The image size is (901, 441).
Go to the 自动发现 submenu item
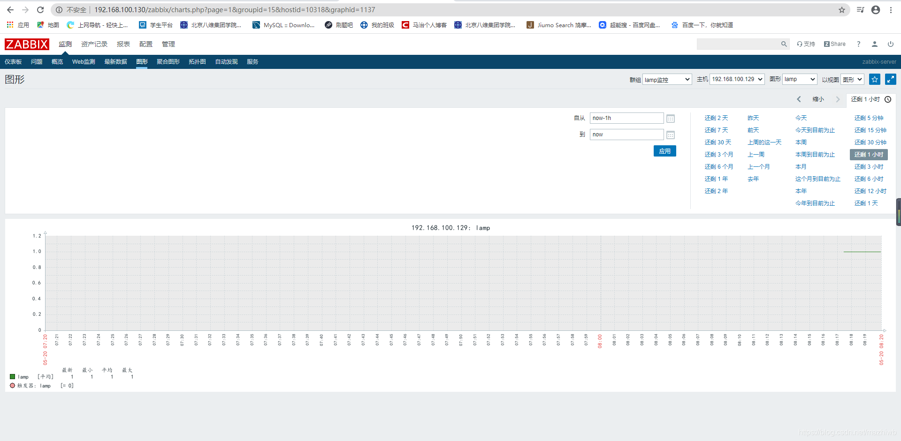226,62
